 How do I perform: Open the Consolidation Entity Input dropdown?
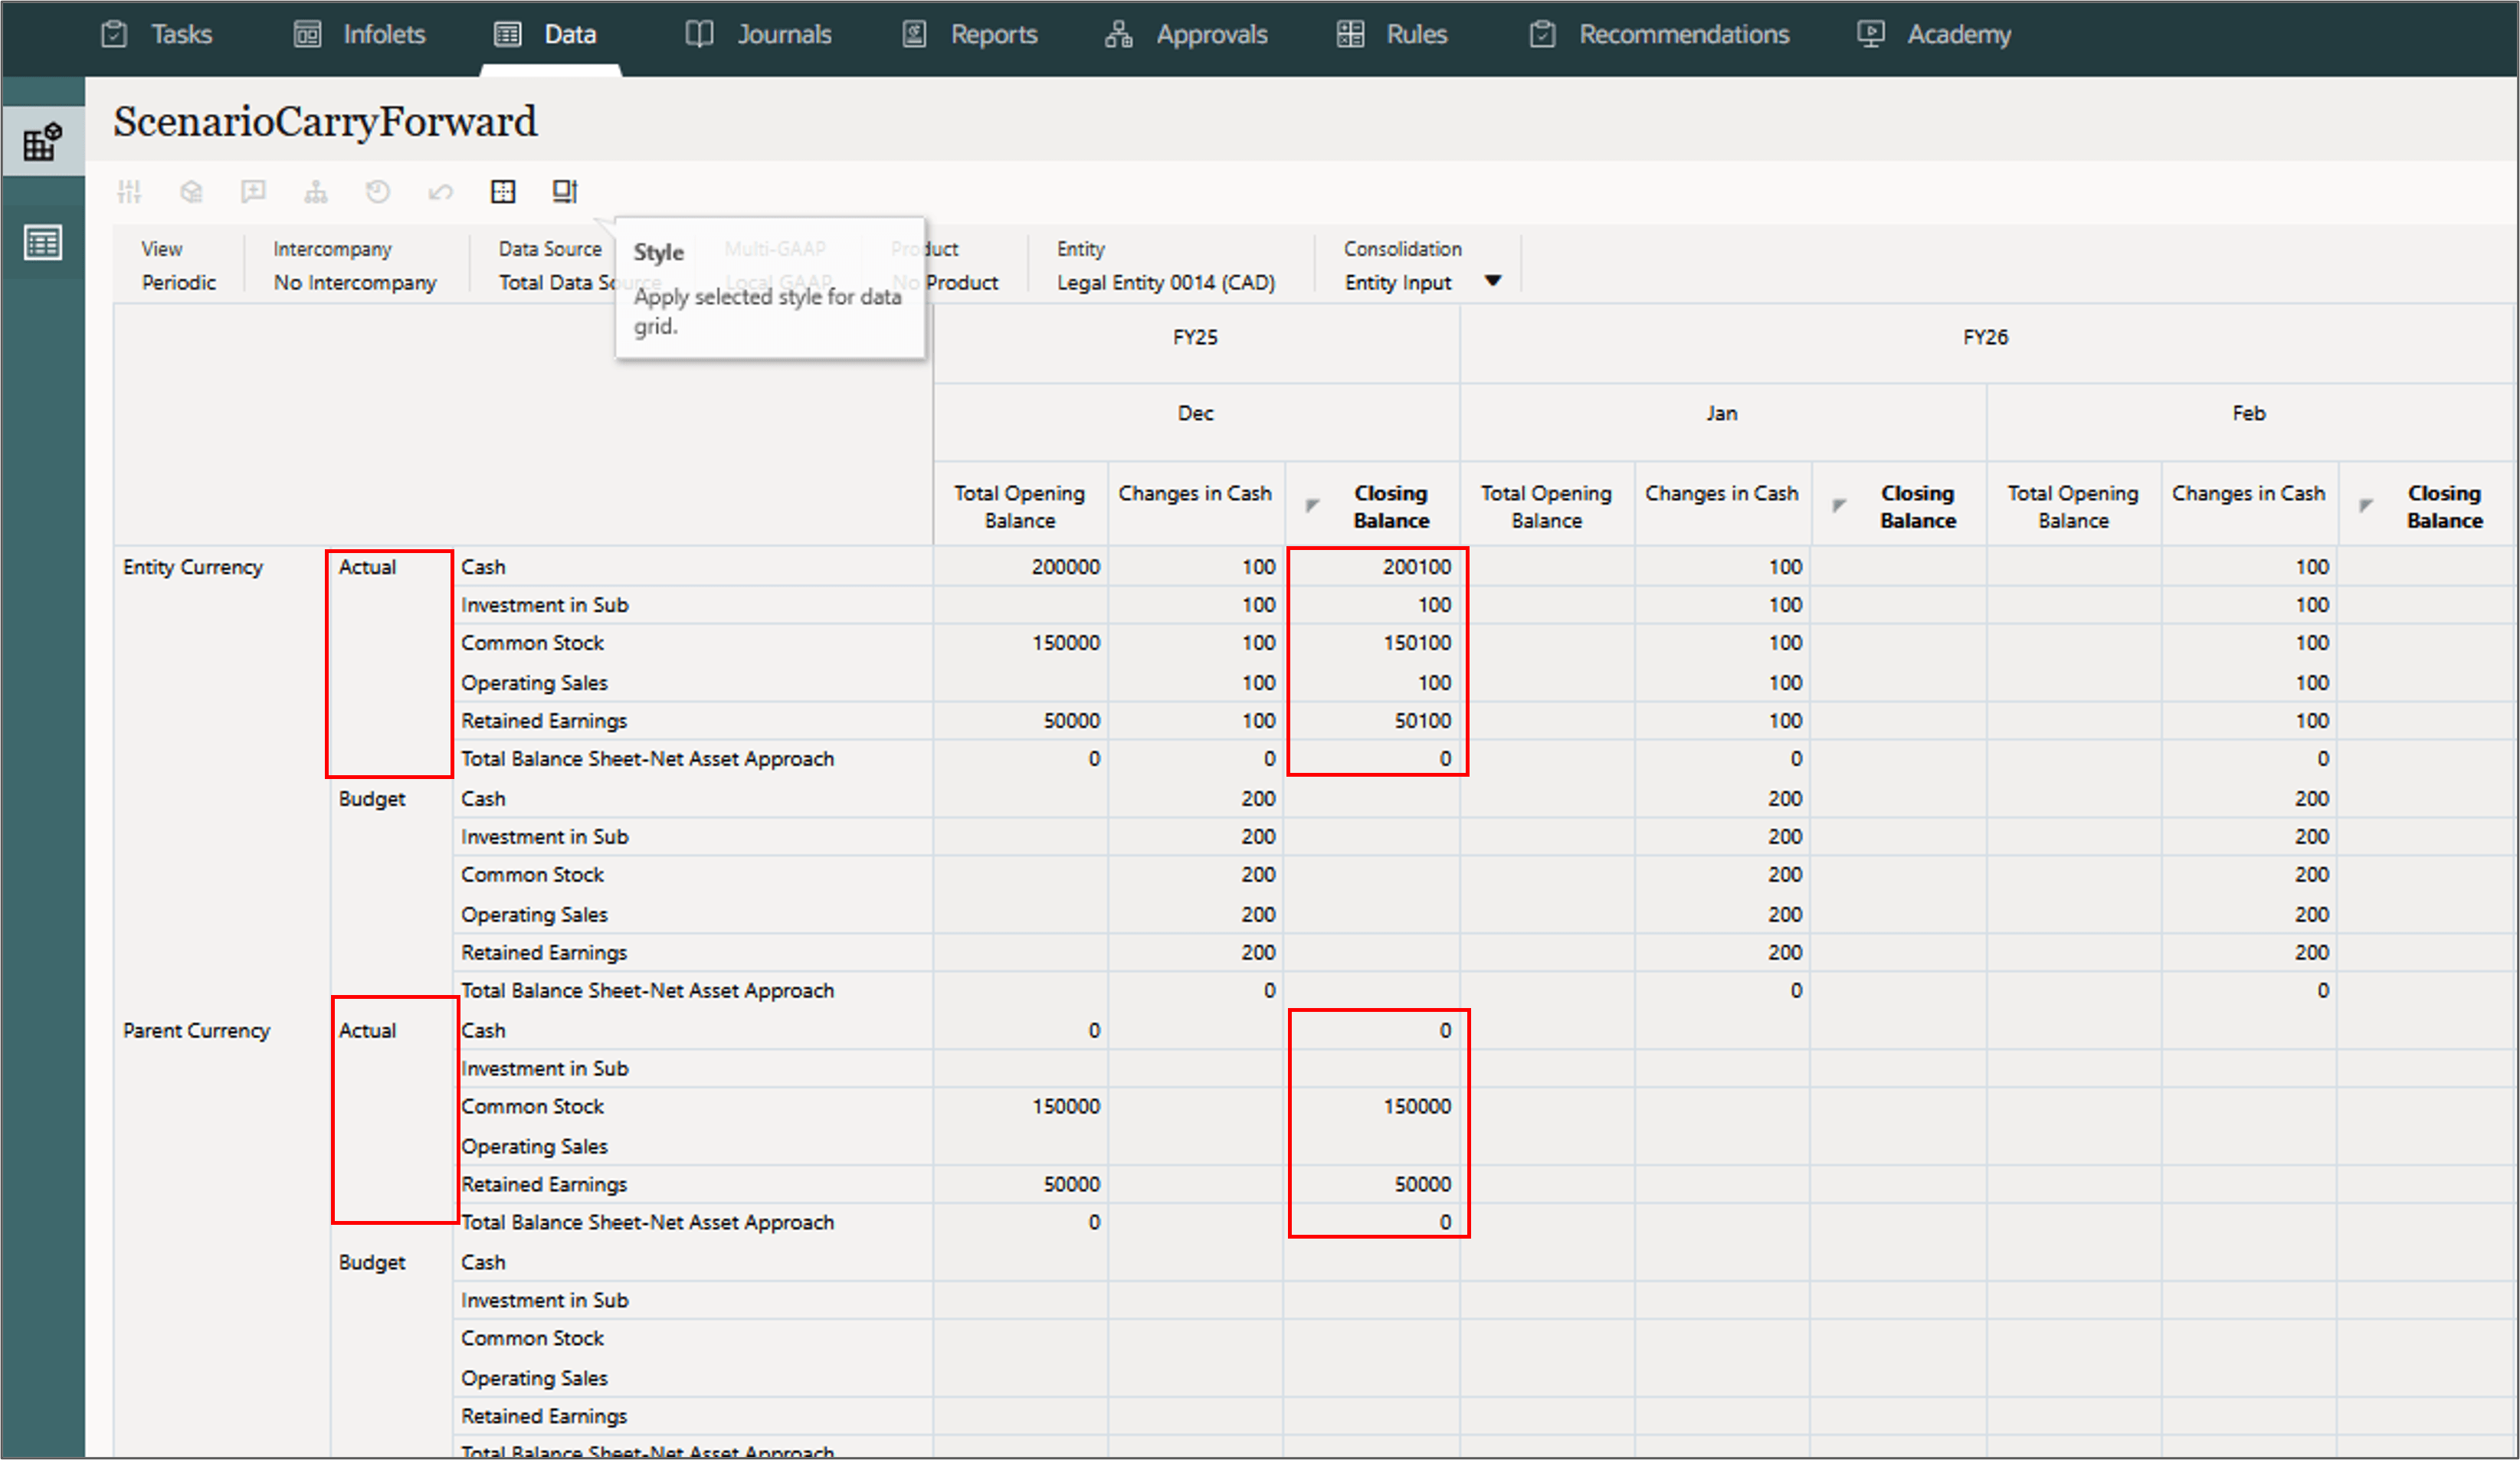[1492, 281]
